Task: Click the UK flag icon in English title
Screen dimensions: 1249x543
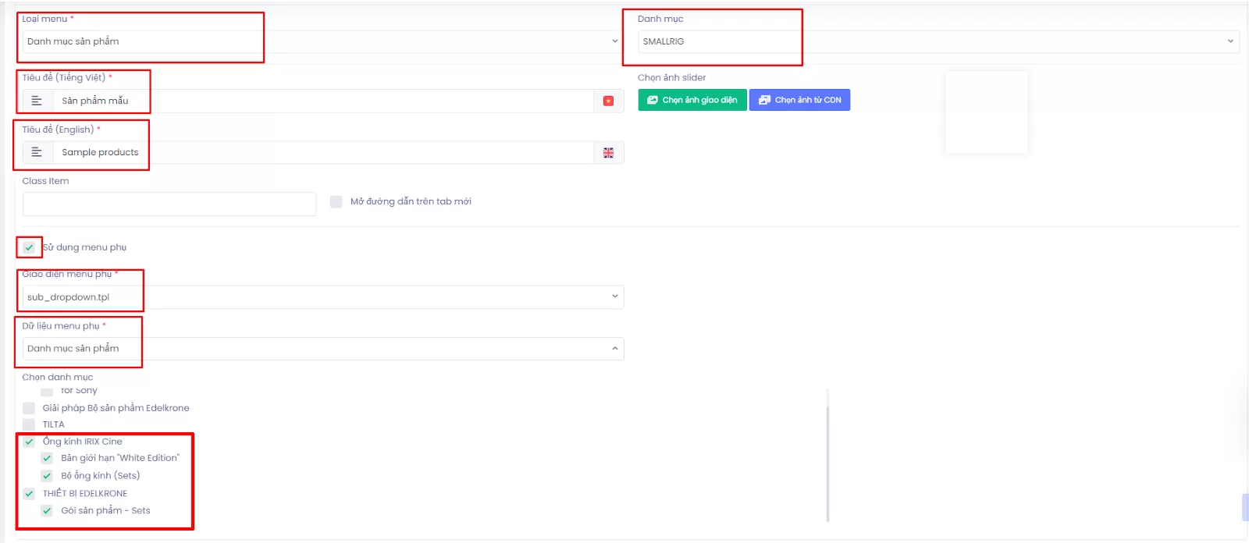Action: pos(608,153)
